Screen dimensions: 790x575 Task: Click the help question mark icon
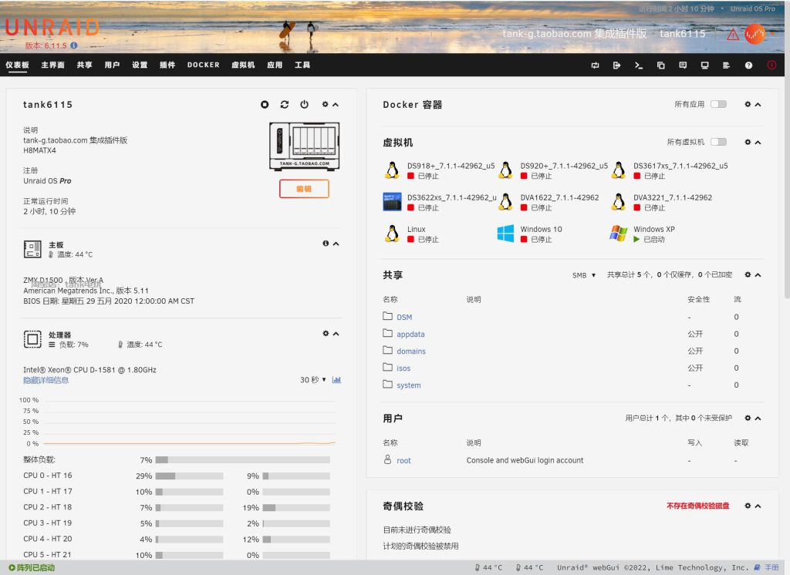748,66
